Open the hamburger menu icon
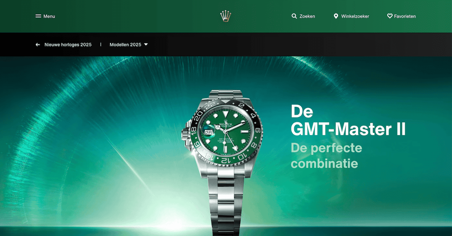 [38, 16]
